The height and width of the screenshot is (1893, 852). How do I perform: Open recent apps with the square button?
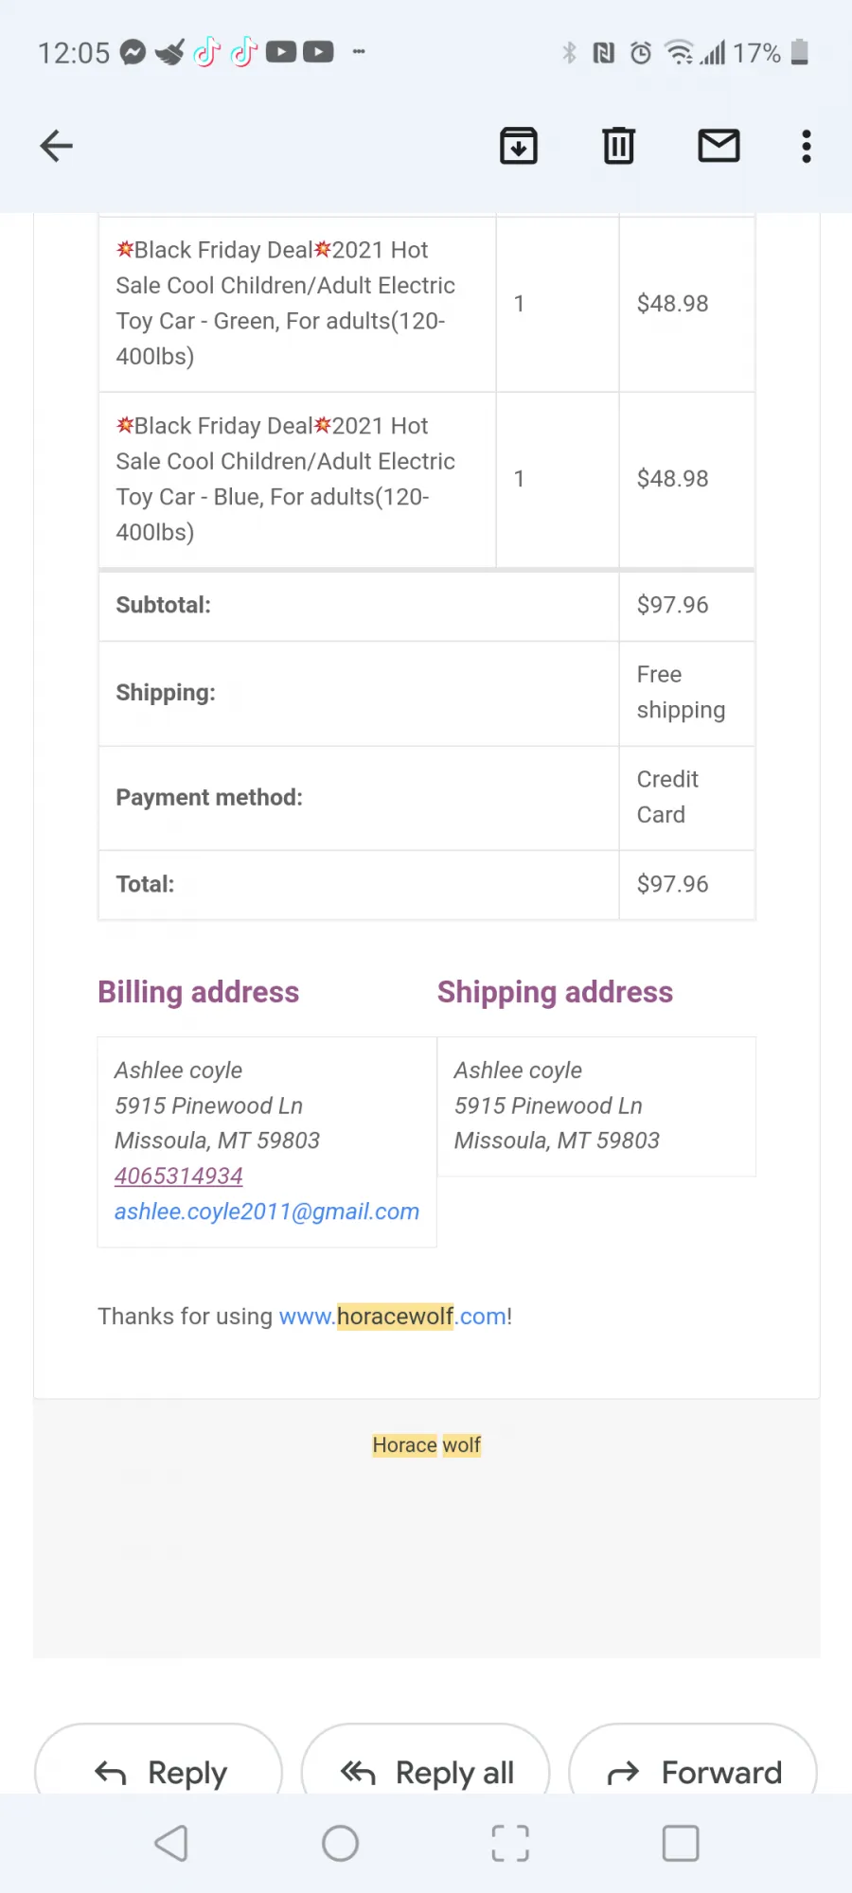(x=681, y=1843)
